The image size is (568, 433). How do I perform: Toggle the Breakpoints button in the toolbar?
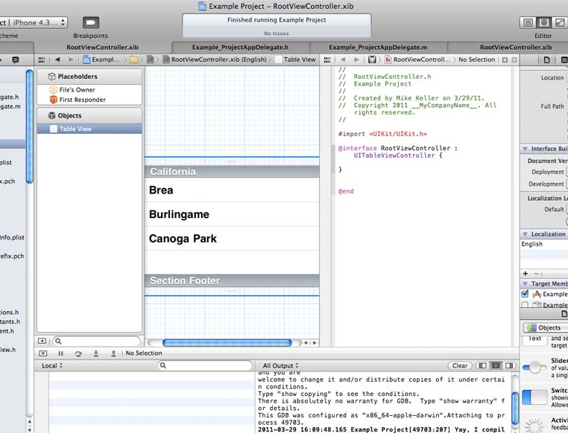pos(91,22)
